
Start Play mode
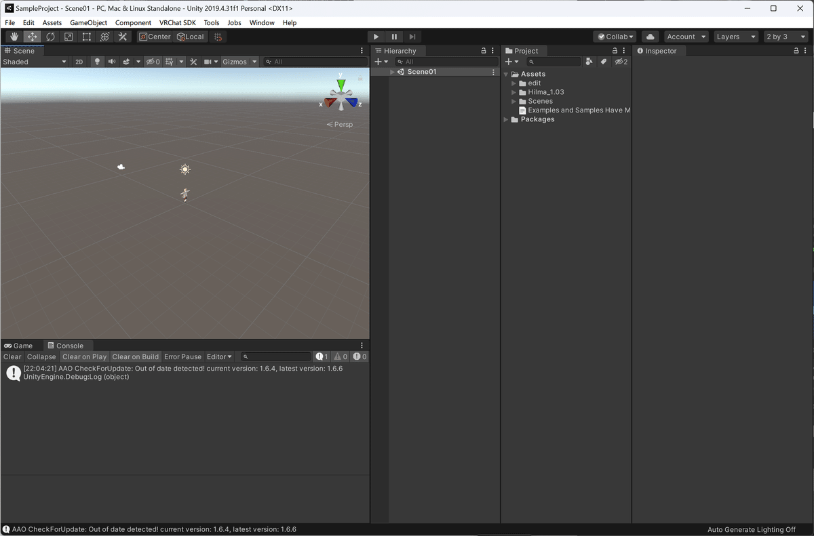pyautogui.click(x=376, y=37)
